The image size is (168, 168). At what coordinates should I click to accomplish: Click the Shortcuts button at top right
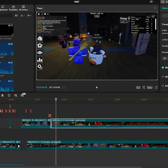pyautogui.click(x=164, y=2)
